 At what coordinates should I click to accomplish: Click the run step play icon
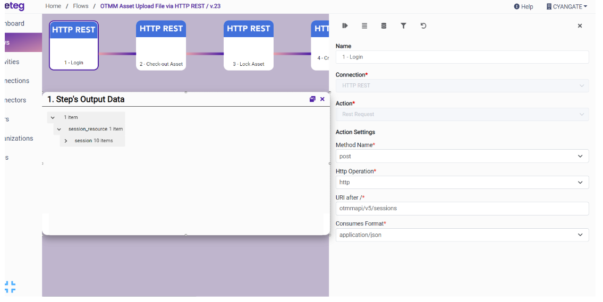[x=345, y=25]
